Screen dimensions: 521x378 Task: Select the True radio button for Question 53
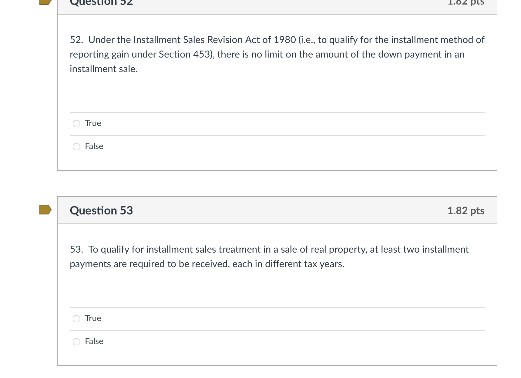click(76, 319)
